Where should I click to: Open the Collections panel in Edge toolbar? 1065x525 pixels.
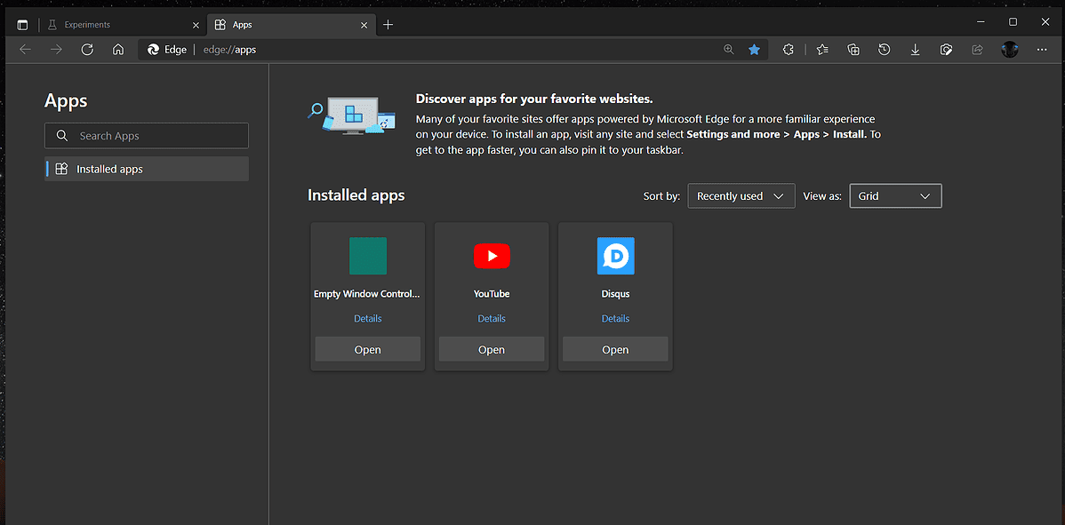[853, 49]
